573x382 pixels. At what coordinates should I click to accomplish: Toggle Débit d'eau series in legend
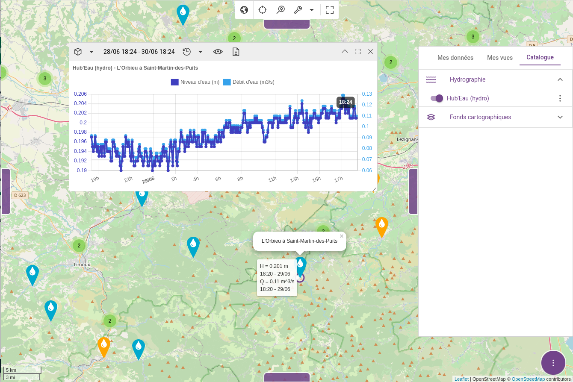pos(248,82)
